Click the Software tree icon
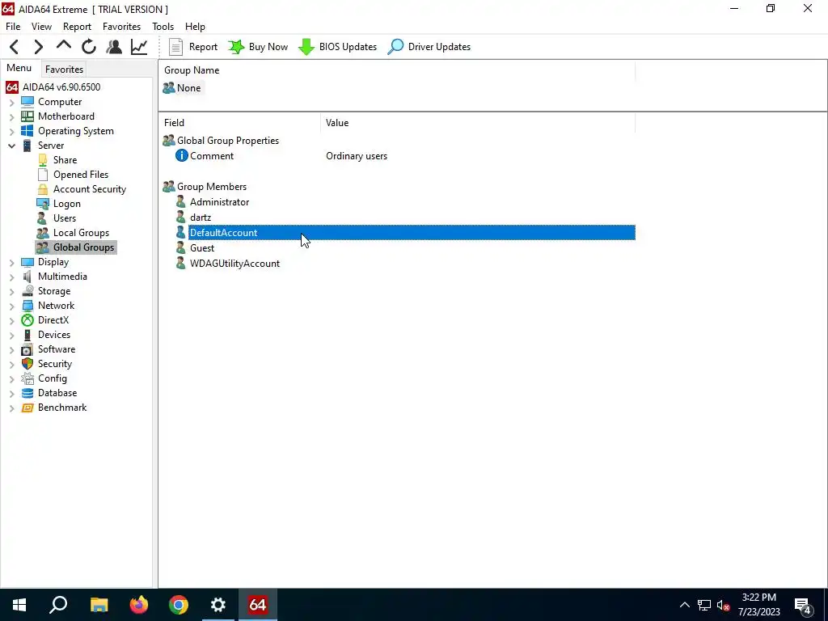 (x=27, y=349)
